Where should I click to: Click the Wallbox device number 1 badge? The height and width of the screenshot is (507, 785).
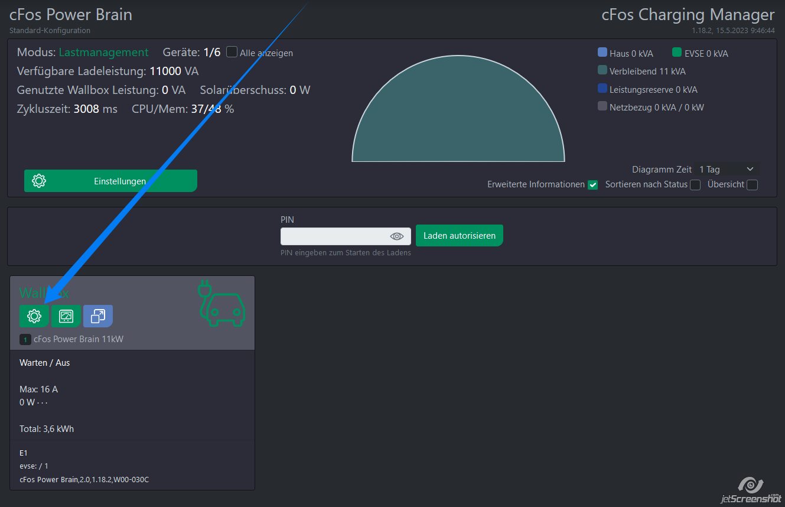(x=25, y=339)
